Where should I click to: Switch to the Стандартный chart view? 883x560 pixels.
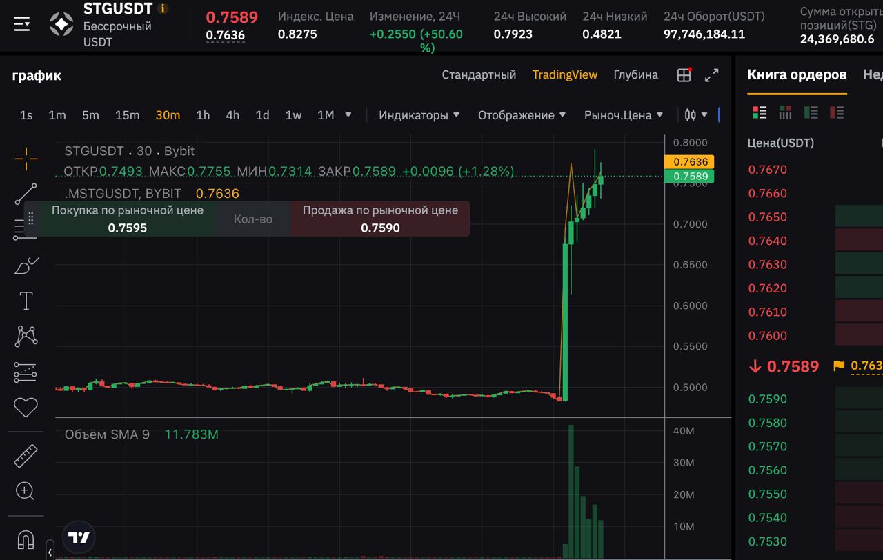[479, 74]
